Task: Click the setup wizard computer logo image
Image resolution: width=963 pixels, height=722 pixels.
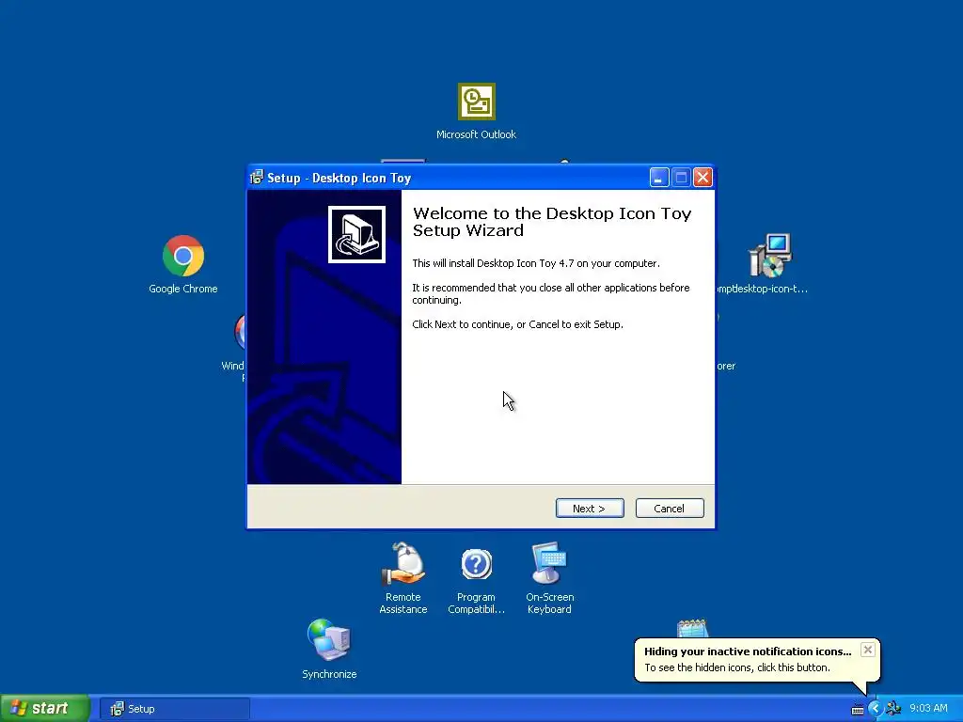Action: coord(356,234)
